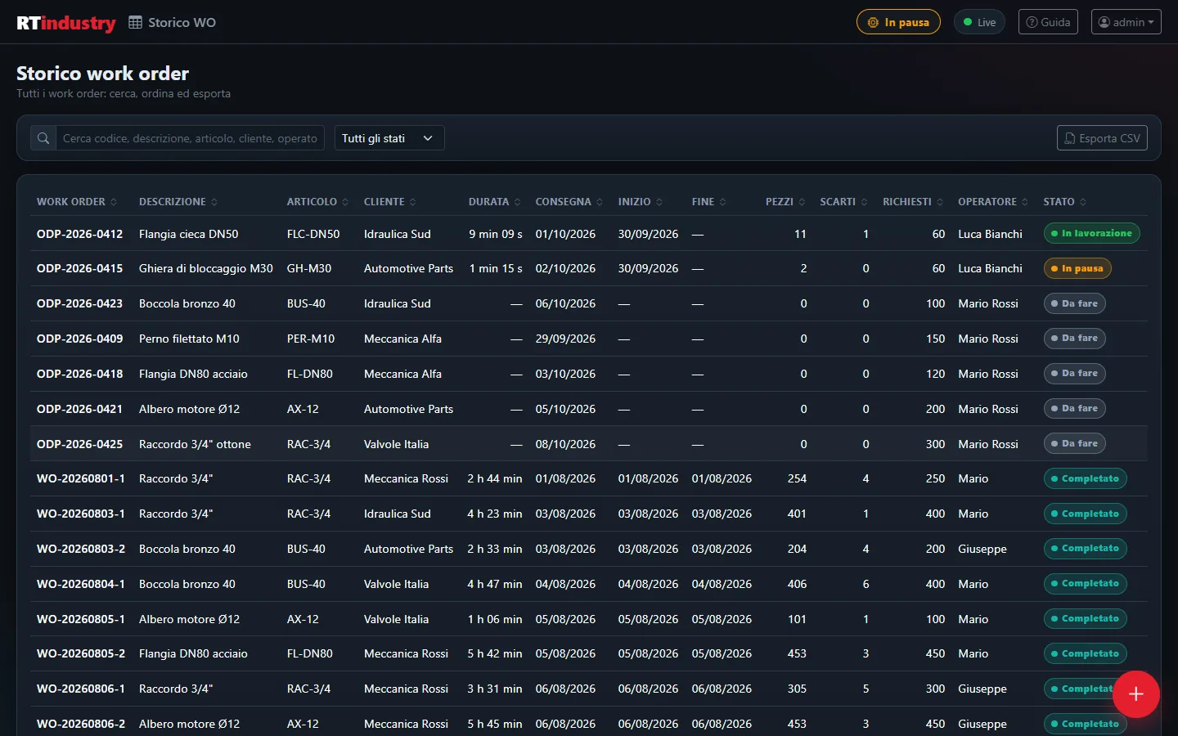Click the RTindustry logo

pyautogui.click(x=66, y=23)
